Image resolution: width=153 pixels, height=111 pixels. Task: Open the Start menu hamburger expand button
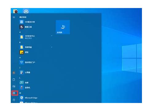tap(14, 17)
